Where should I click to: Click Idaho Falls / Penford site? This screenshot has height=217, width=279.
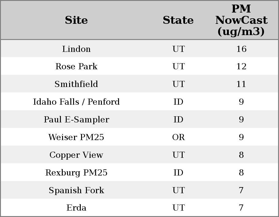coord(76,102)
